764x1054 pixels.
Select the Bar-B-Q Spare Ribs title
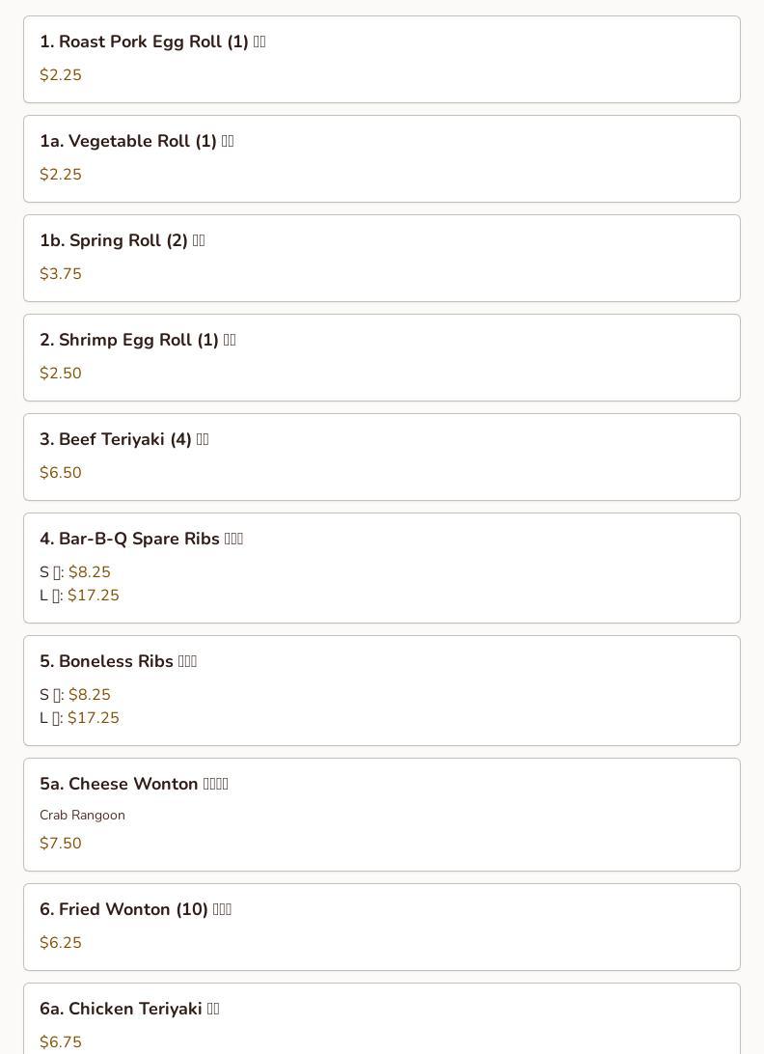(x=141, y=540)
